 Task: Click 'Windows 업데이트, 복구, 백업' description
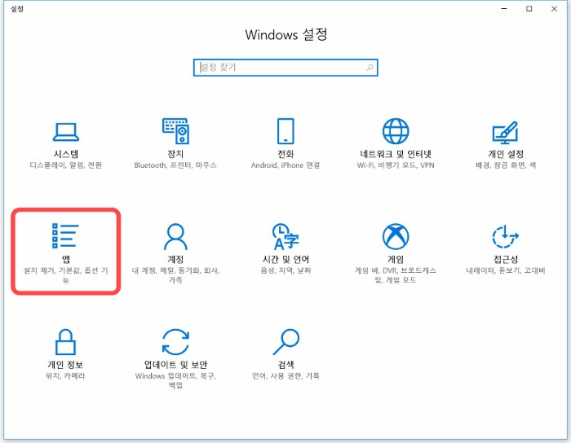(x=175, y=380)
